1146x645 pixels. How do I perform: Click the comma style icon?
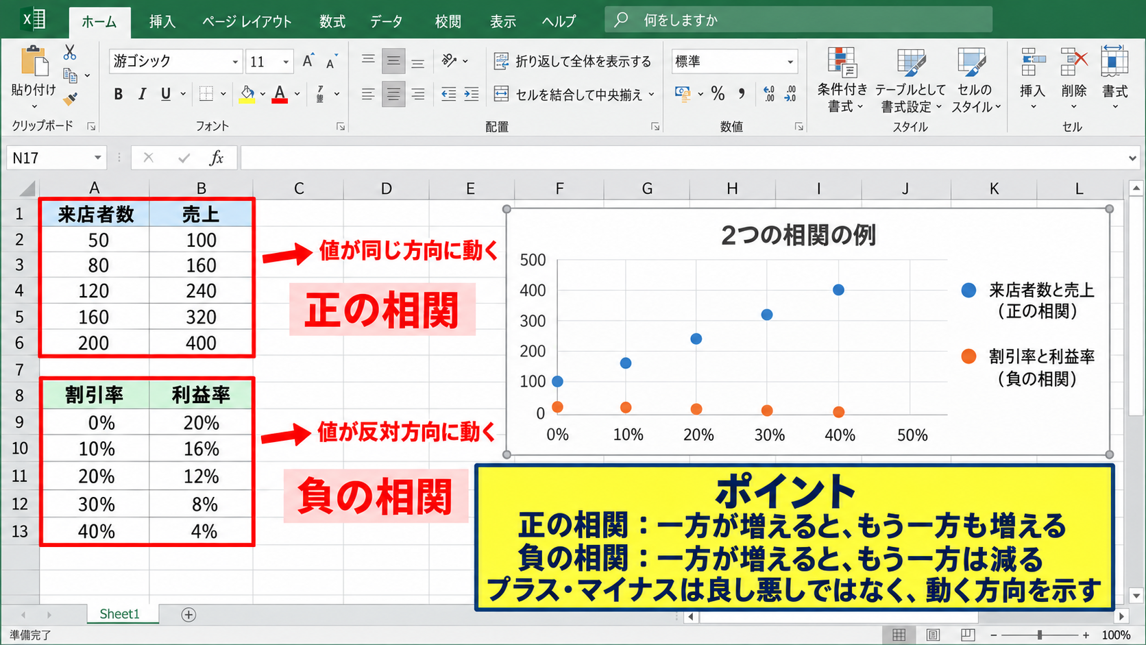[742, 93]
